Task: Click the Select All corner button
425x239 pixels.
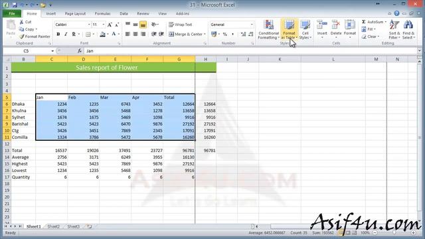Action: 7,59
